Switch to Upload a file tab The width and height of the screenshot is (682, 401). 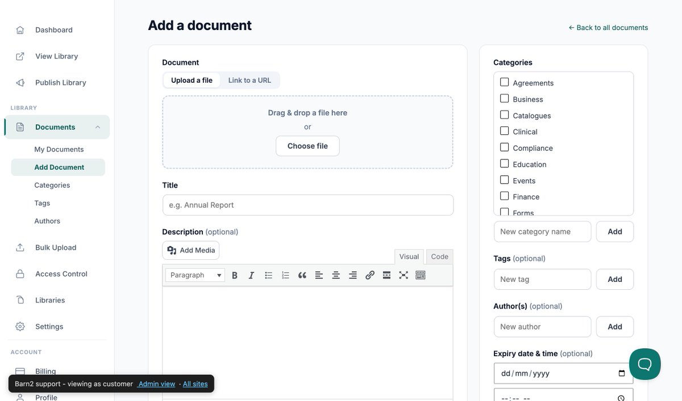(192, 80)
